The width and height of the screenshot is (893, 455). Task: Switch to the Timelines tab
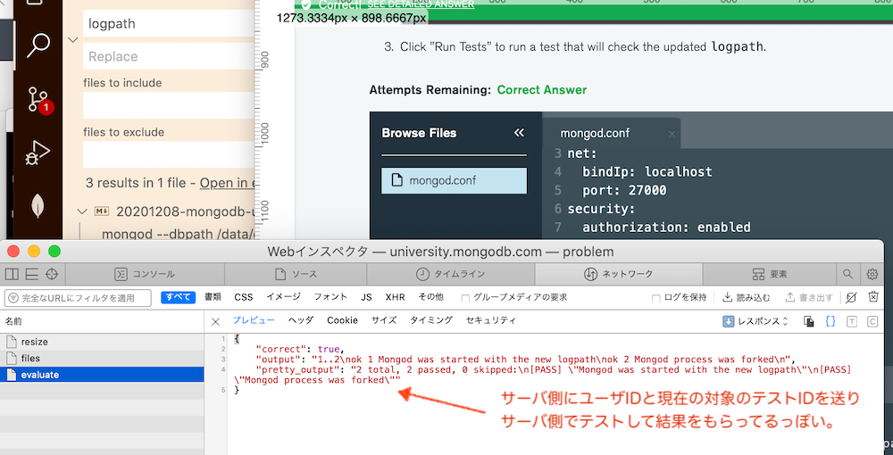tap(450, 274)
